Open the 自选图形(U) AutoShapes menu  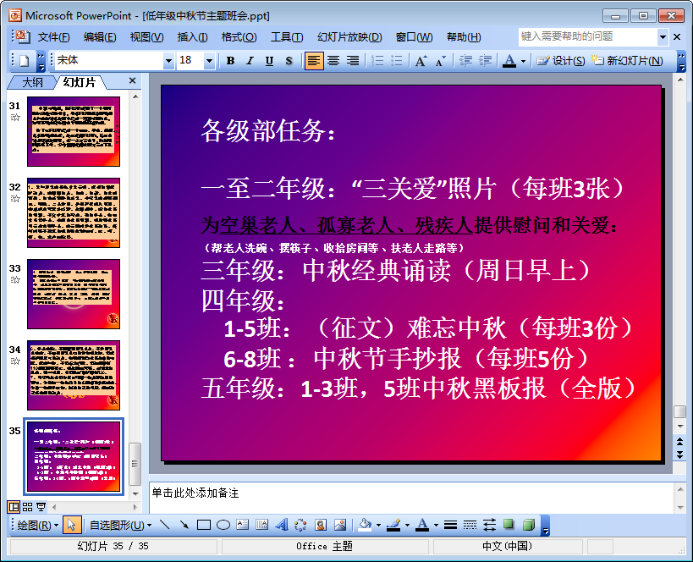121,526
